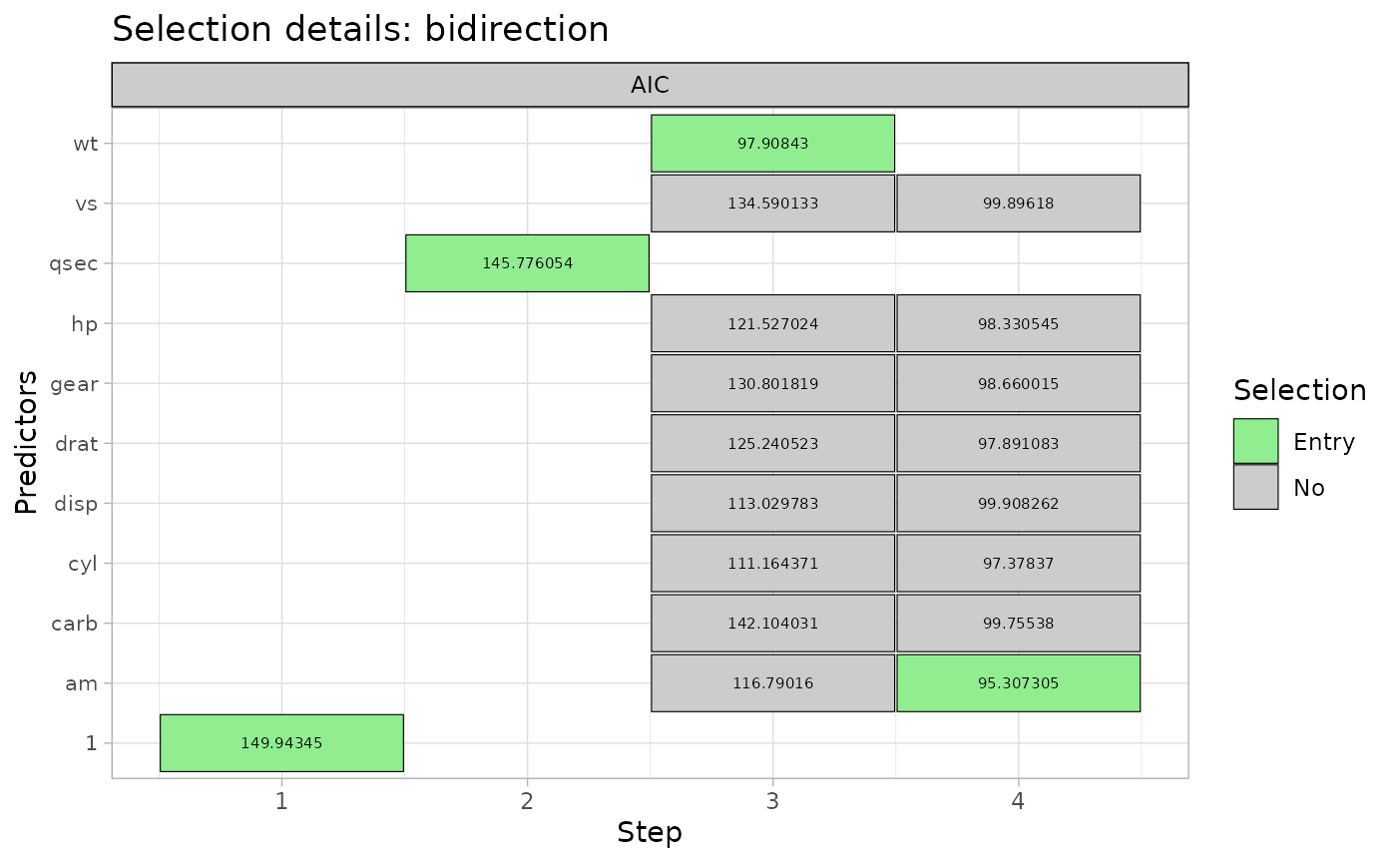Screen dimensions: 1397x863
Task: Select the disp tile 113.029783
Action: click(x=772, y=503)
